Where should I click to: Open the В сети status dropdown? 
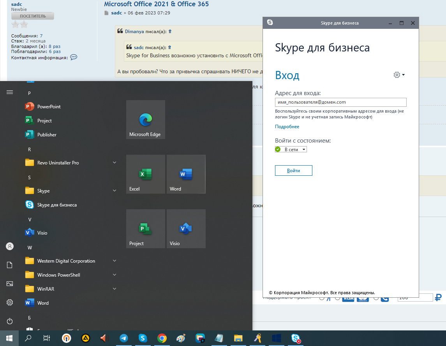[291, 149]
